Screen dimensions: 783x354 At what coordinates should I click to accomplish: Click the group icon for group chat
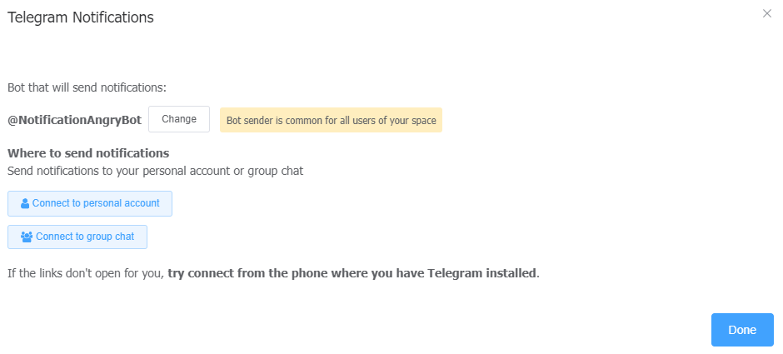click(x=27, y=237)
